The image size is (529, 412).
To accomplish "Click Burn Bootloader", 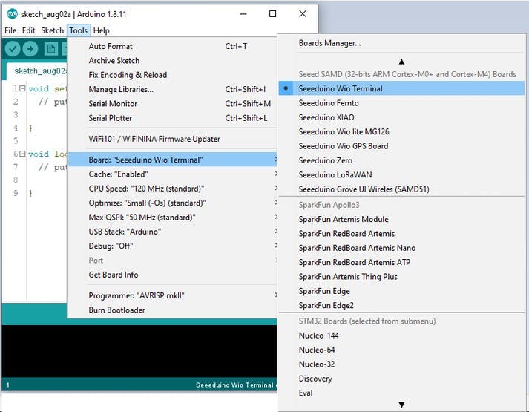I will (173, 310).
